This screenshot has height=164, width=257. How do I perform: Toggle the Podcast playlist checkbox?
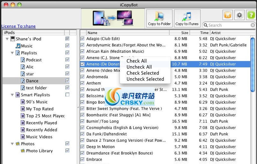coord(67,60)
